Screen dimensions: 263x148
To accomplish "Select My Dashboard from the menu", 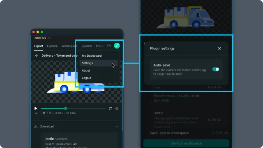I will tap(99, 56).
